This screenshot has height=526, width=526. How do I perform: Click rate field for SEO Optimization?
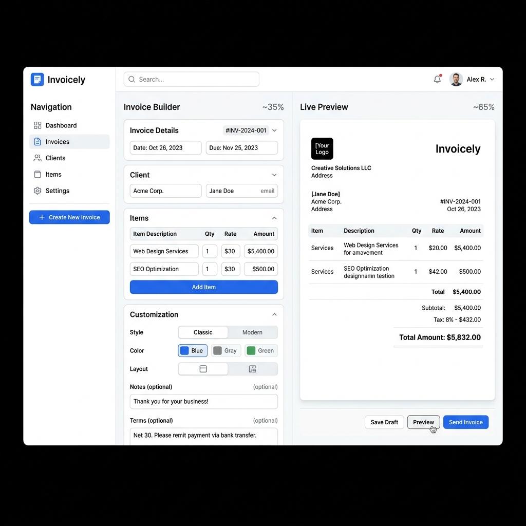[x=231, y=269]
